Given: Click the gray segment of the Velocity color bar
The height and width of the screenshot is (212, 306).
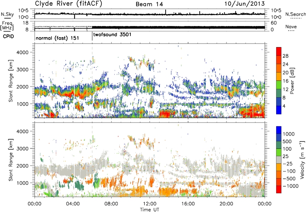Looking at the screenshot, I should coord(279,160).
